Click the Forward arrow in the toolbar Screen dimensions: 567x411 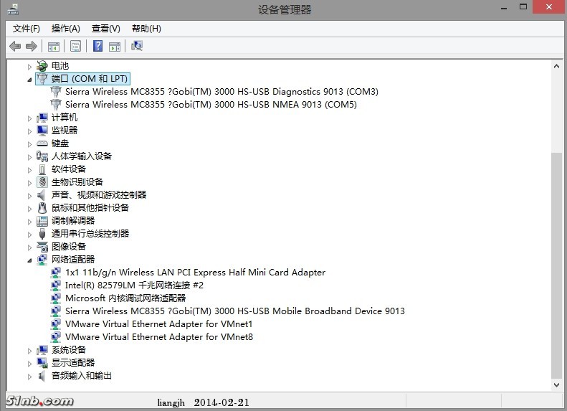(x=31, y=47)
